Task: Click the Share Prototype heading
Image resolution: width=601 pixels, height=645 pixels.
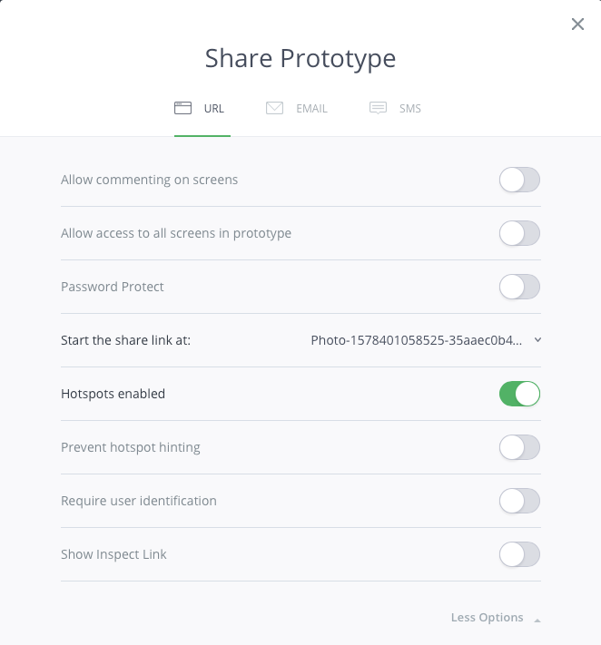Action: tap(300, 58)
